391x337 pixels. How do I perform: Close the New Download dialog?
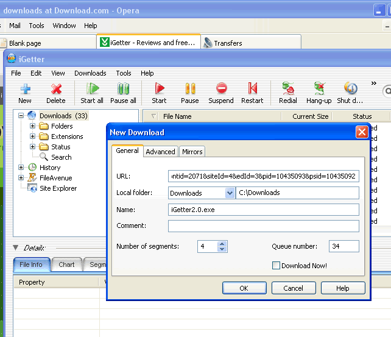(362, 132)
